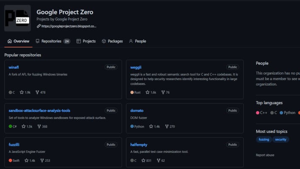View winafl 1.9k stargazers count

pyautogui.click(x=28, y=92)
